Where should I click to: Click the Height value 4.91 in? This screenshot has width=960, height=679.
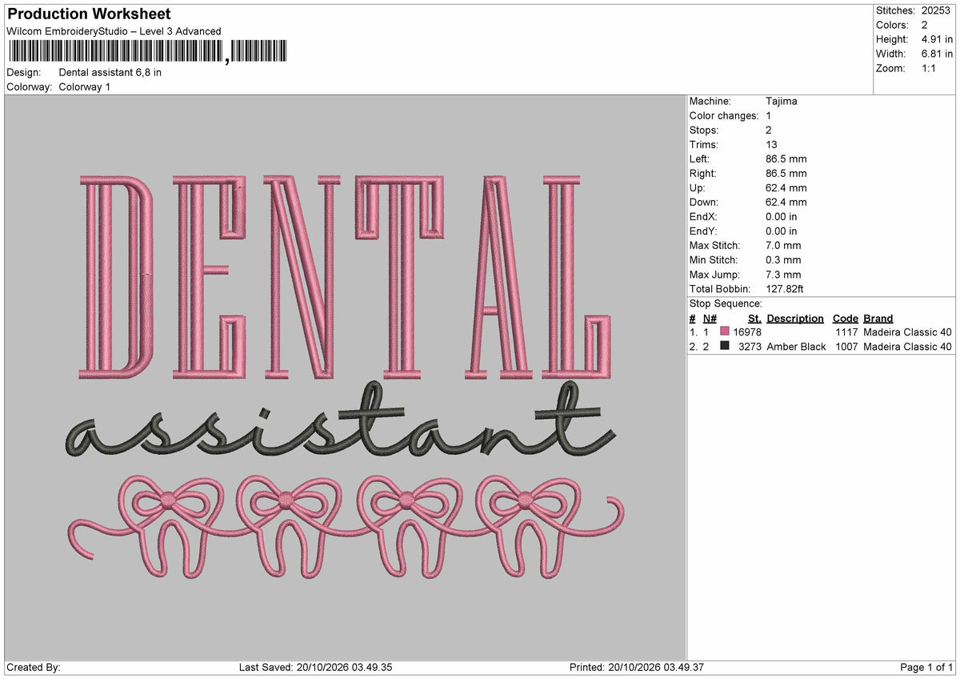pos(937,39)
